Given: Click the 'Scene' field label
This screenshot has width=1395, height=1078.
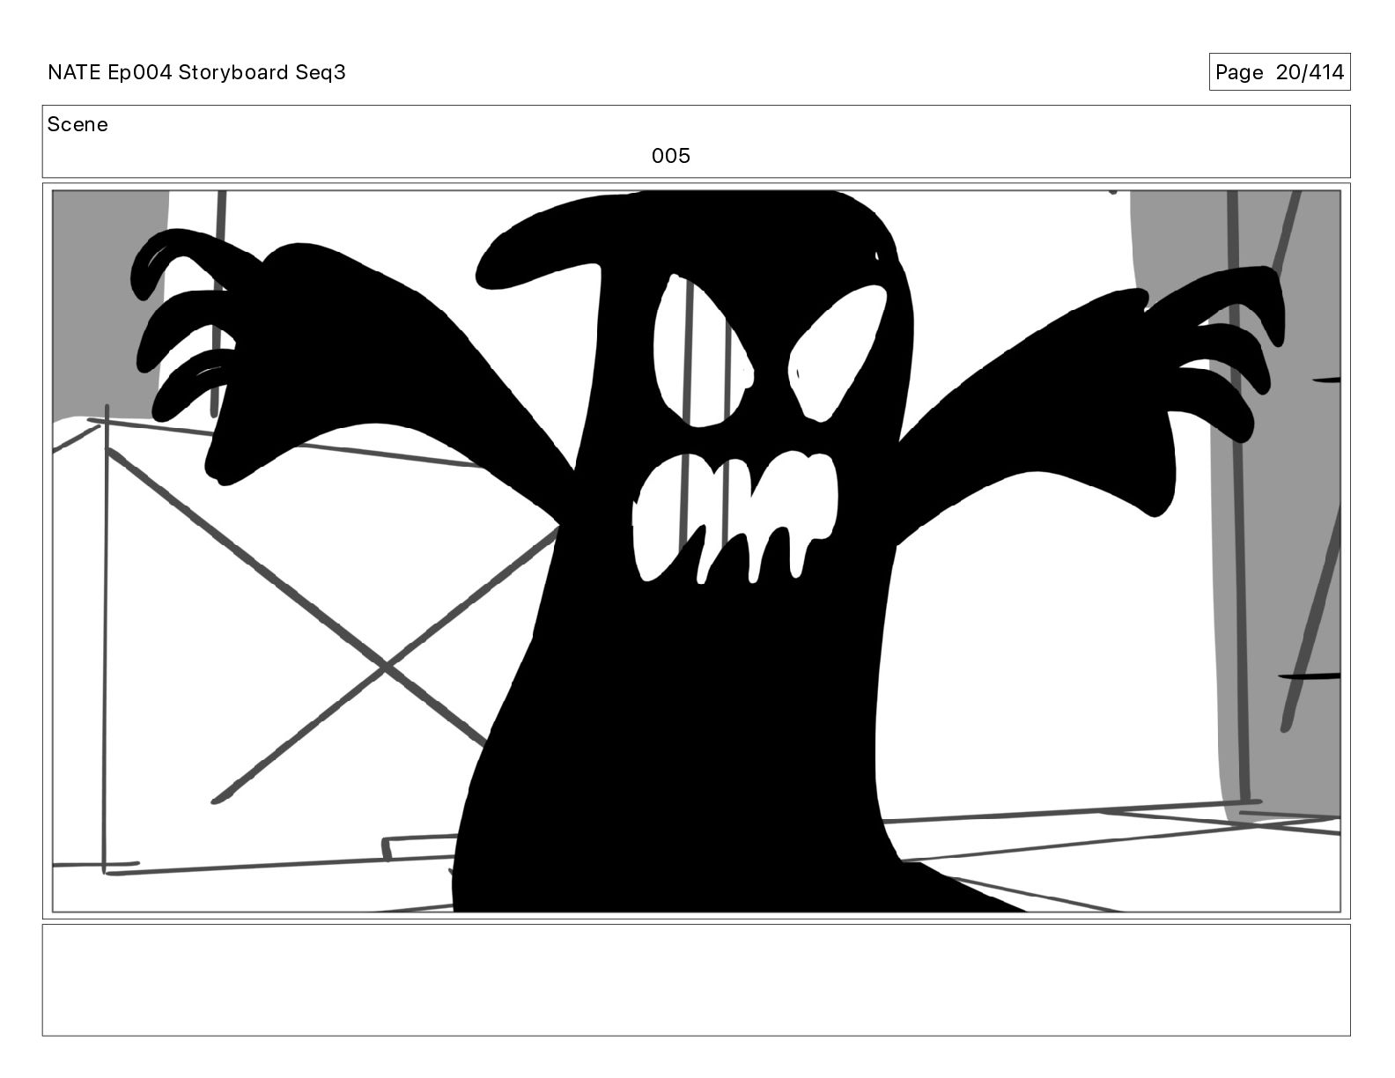Looking at the screenshot, I should (77, 124).
